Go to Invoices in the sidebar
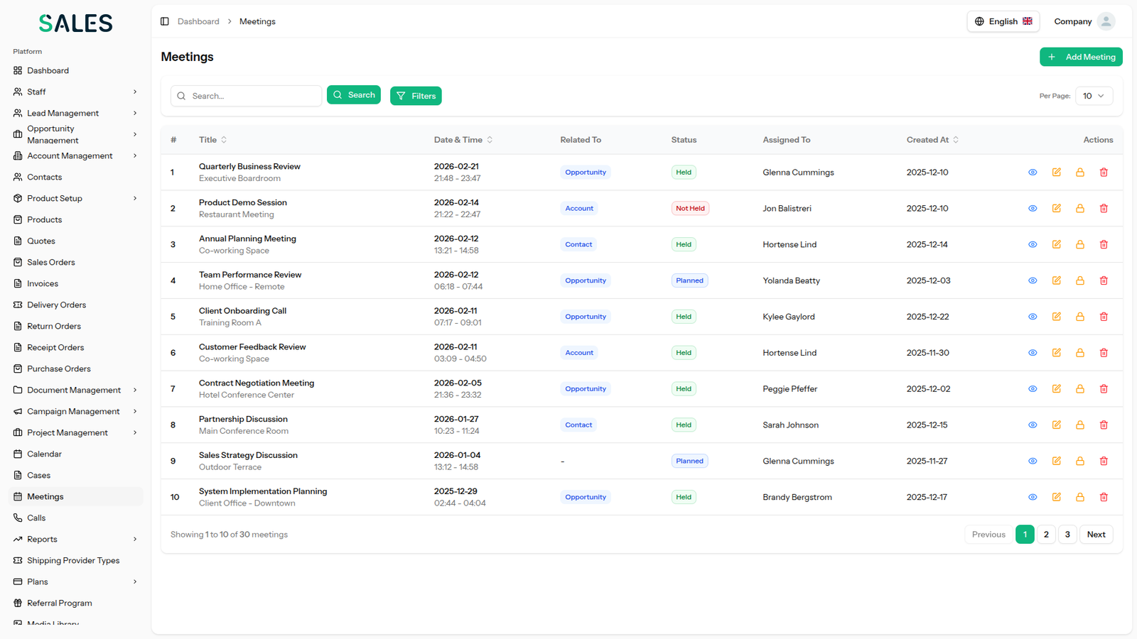The image size is (1137, 639). click(43, 283)
